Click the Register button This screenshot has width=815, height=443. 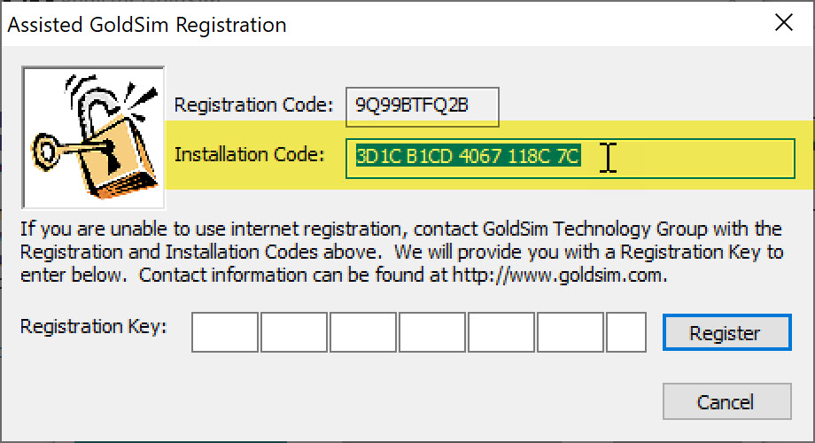coord(726,332)
